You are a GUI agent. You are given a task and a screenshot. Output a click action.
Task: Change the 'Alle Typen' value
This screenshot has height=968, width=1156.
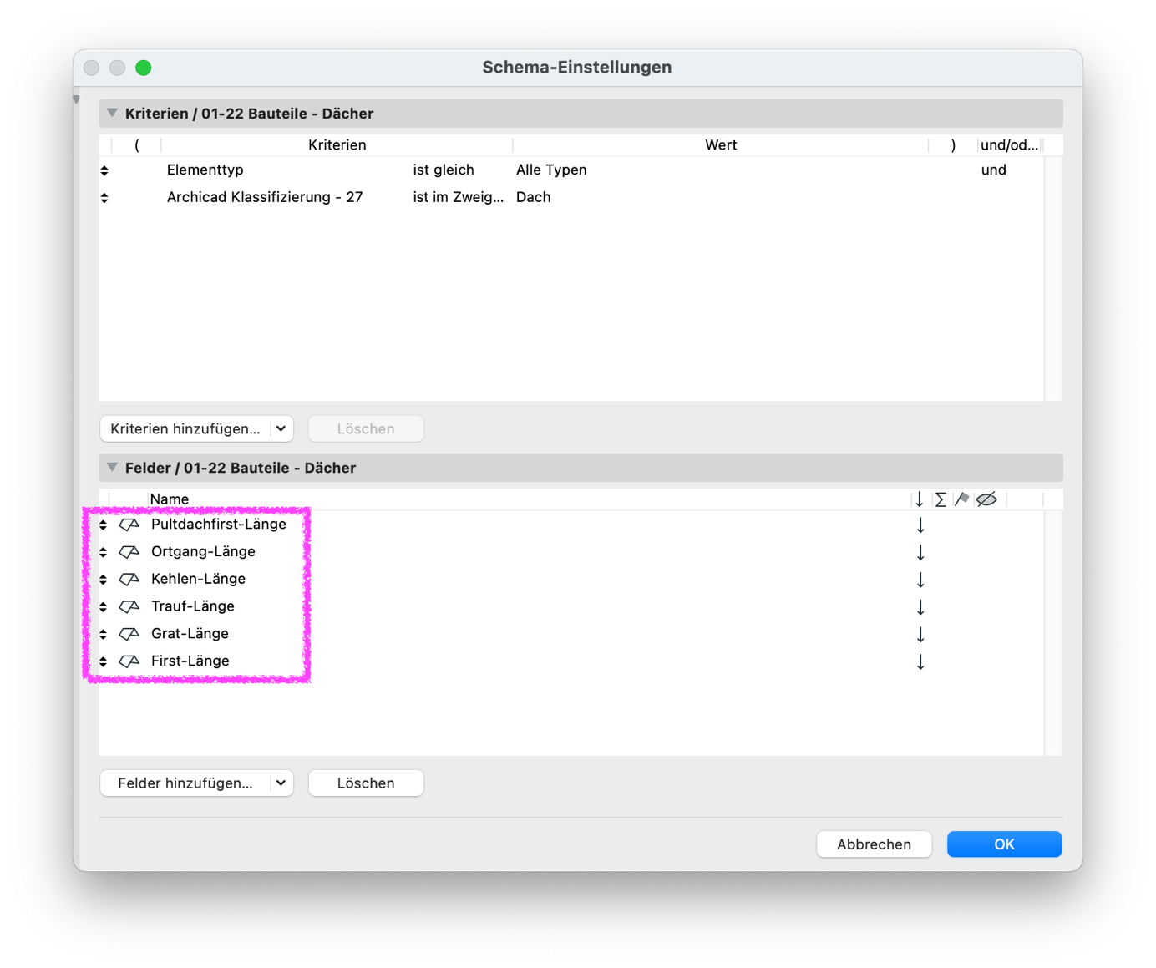[551, 170]
